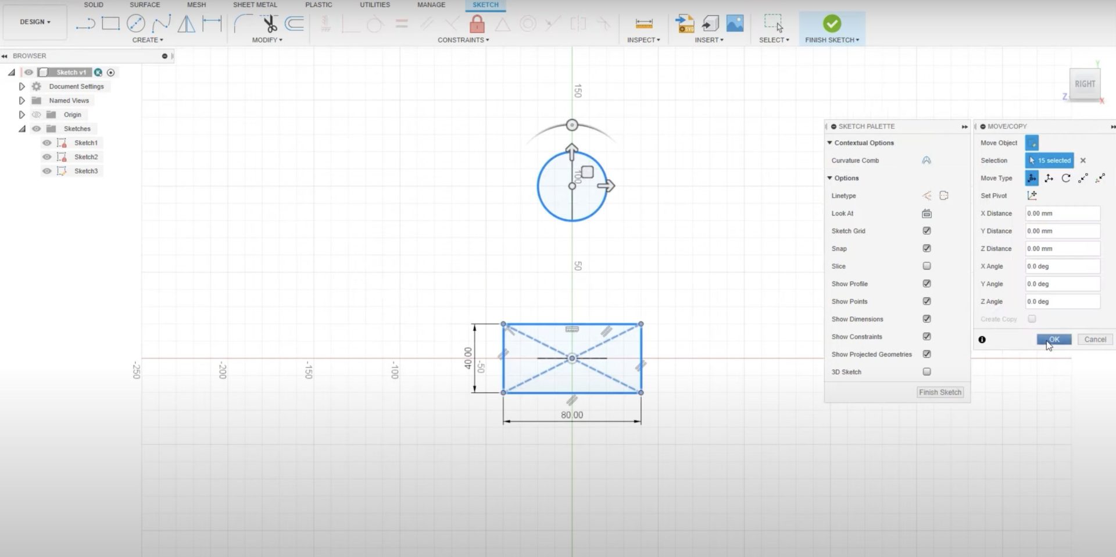Image resolution: width=1116 pixels, height=557 pixels.
Task: Select the Fillet tool in Modify
Action: (242, 24)
